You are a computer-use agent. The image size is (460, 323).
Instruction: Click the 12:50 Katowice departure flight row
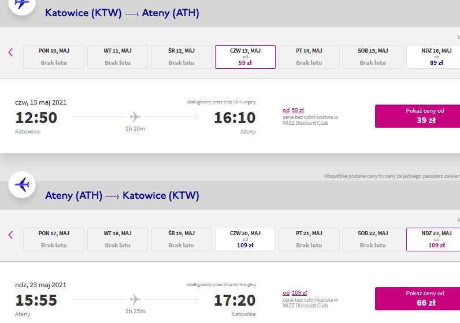230,116
